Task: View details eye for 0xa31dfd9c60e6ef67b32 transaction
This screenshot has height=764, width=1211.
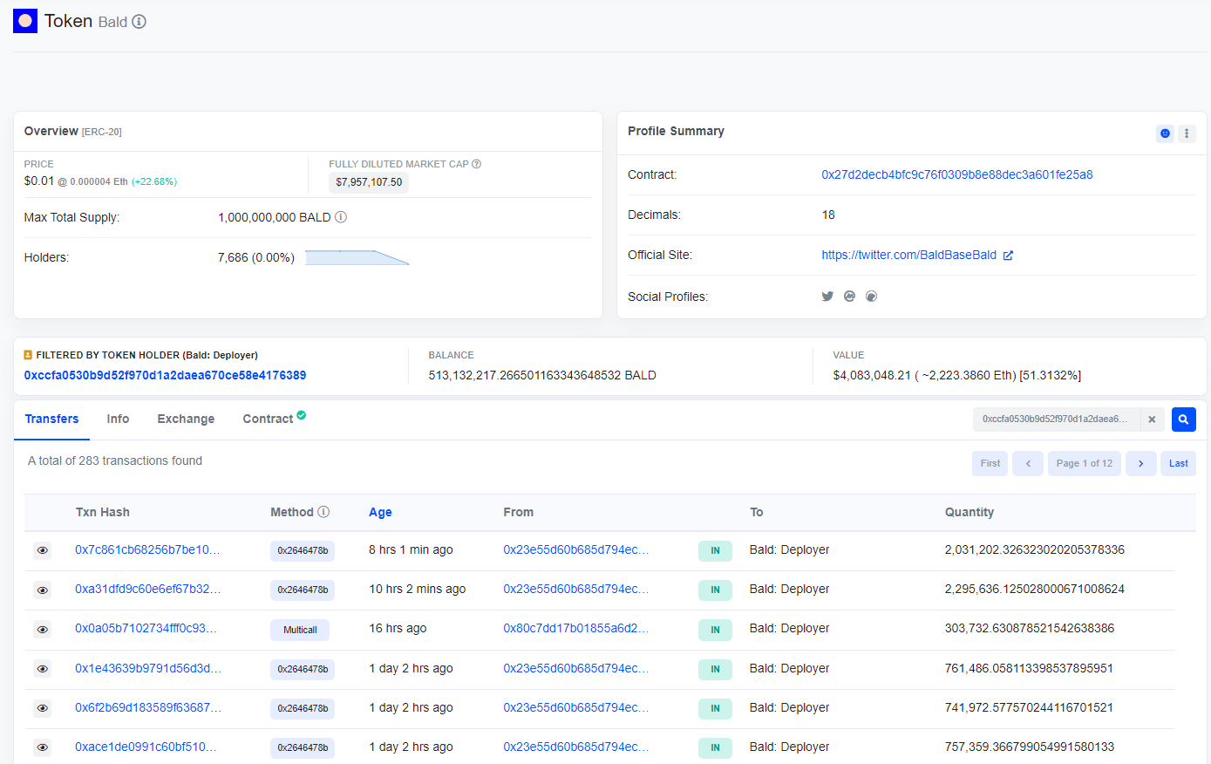Action: (42, 590)
